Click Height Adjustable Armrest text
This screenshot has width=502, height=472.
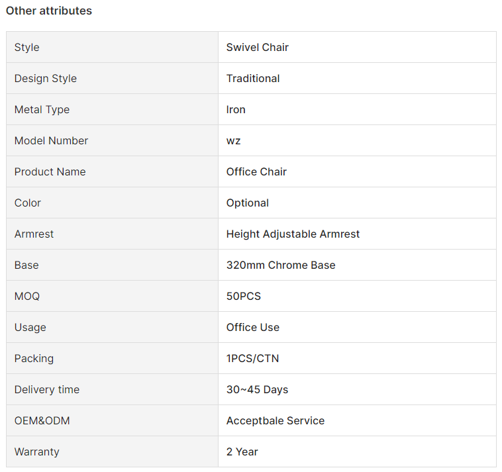293,234
